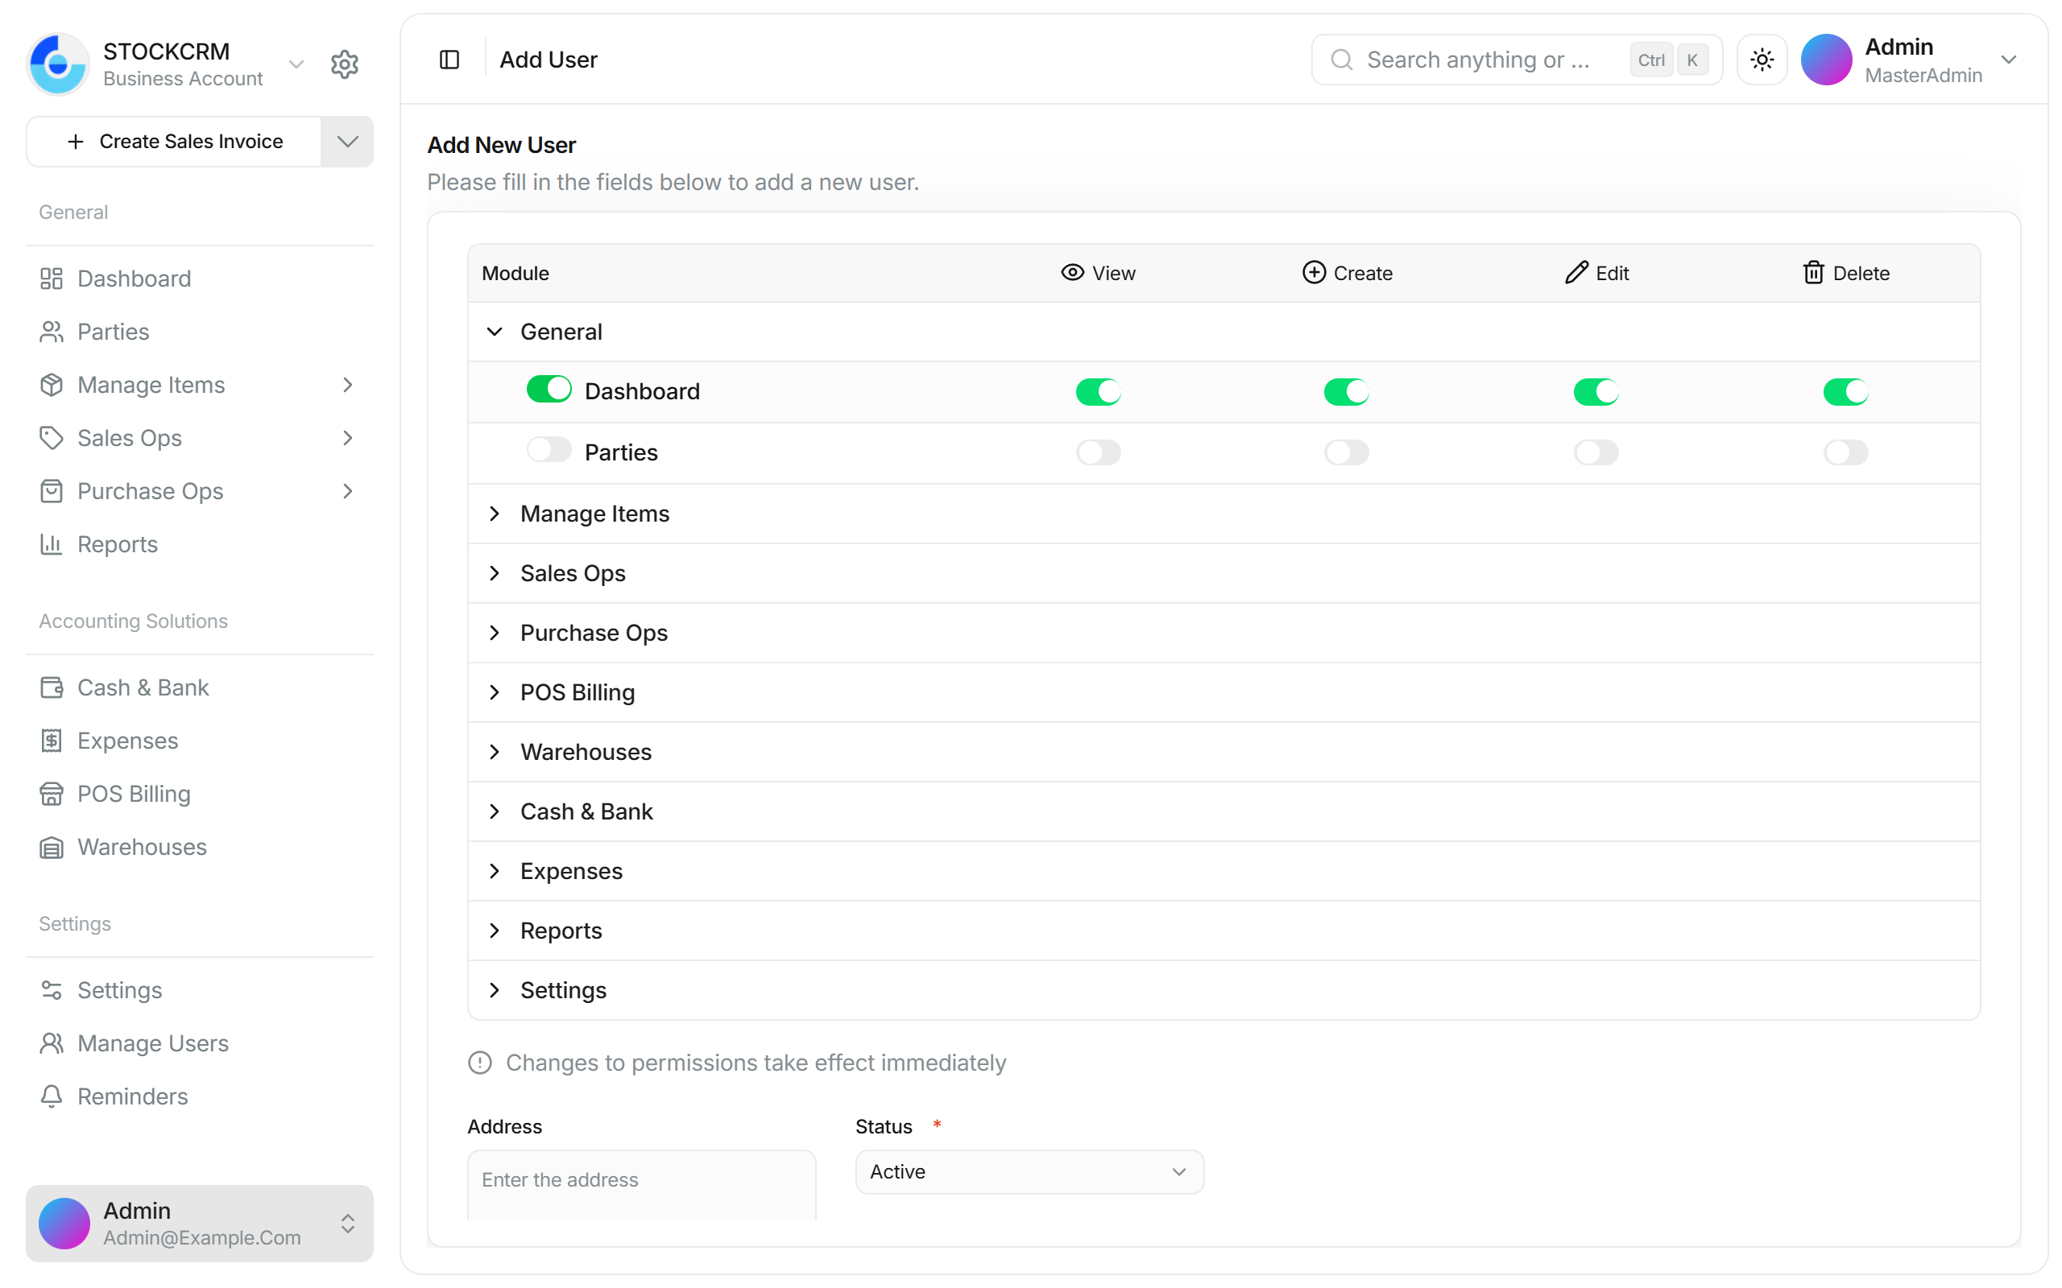Click the STOCKCRM logo
This screenshot has height=1288, width=2062.
pos(58,64)
